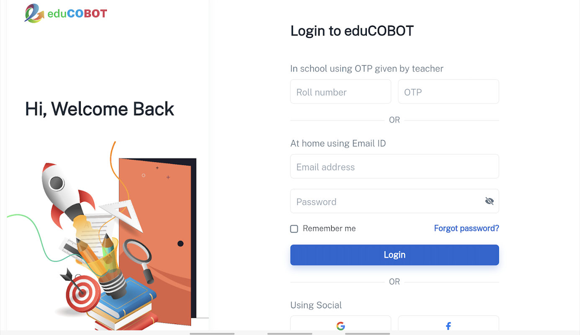The height and width of the screenshot is (335, 580).
Task: Enable the Remember me checkbox
Action: (x=294, y=229)
